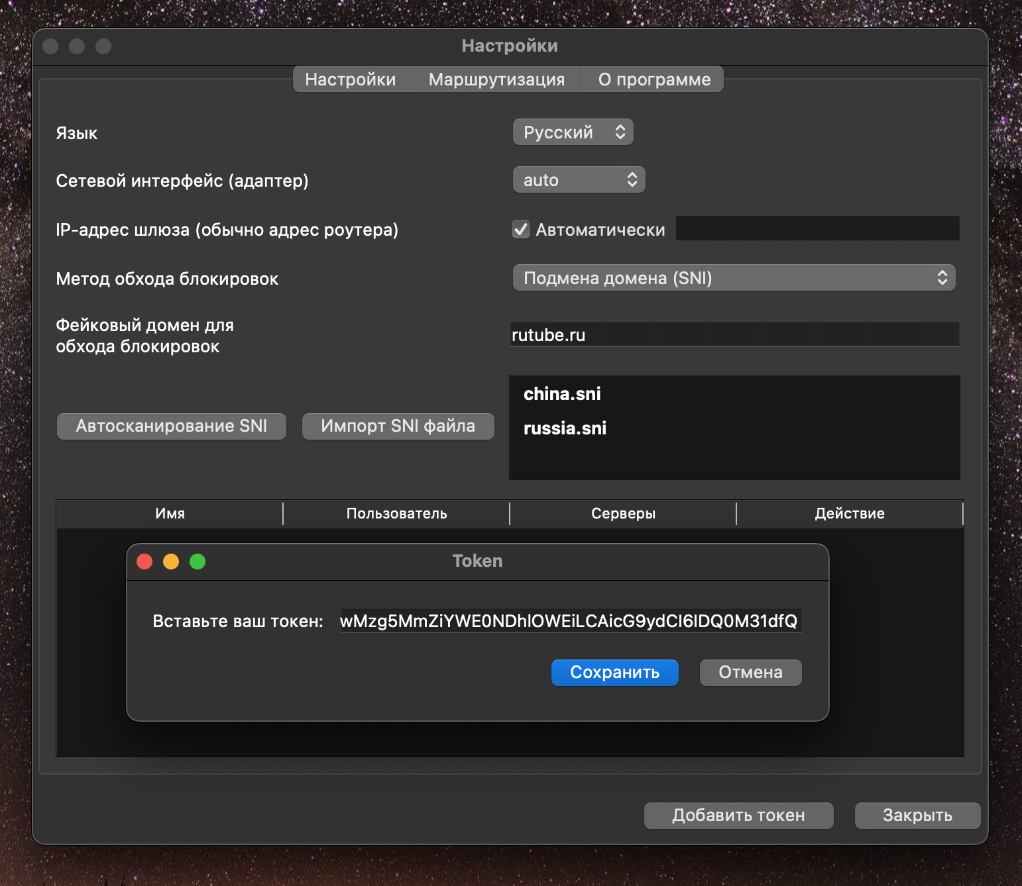Click the token paste input field

tap(571, 620)
